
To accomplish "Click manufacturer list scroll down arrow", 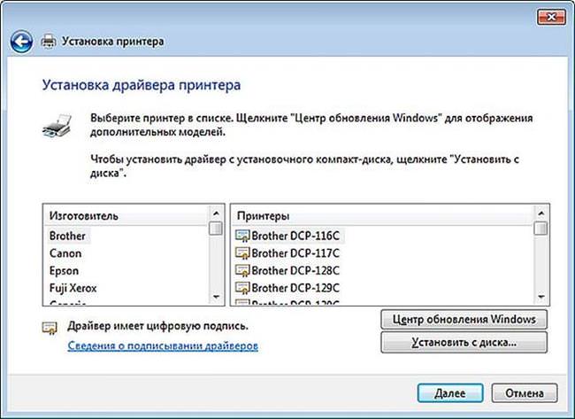I will (216, 297).
